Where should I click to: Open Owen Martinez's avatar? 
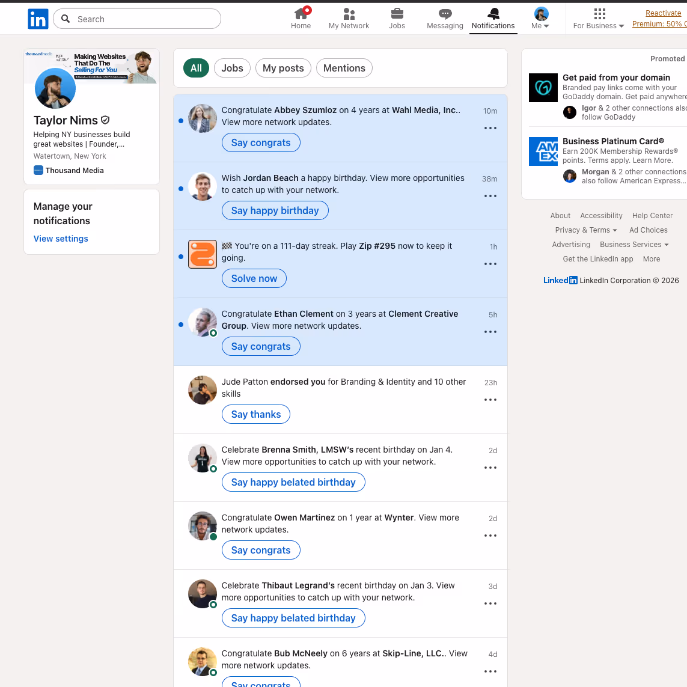tap(203, 526)
